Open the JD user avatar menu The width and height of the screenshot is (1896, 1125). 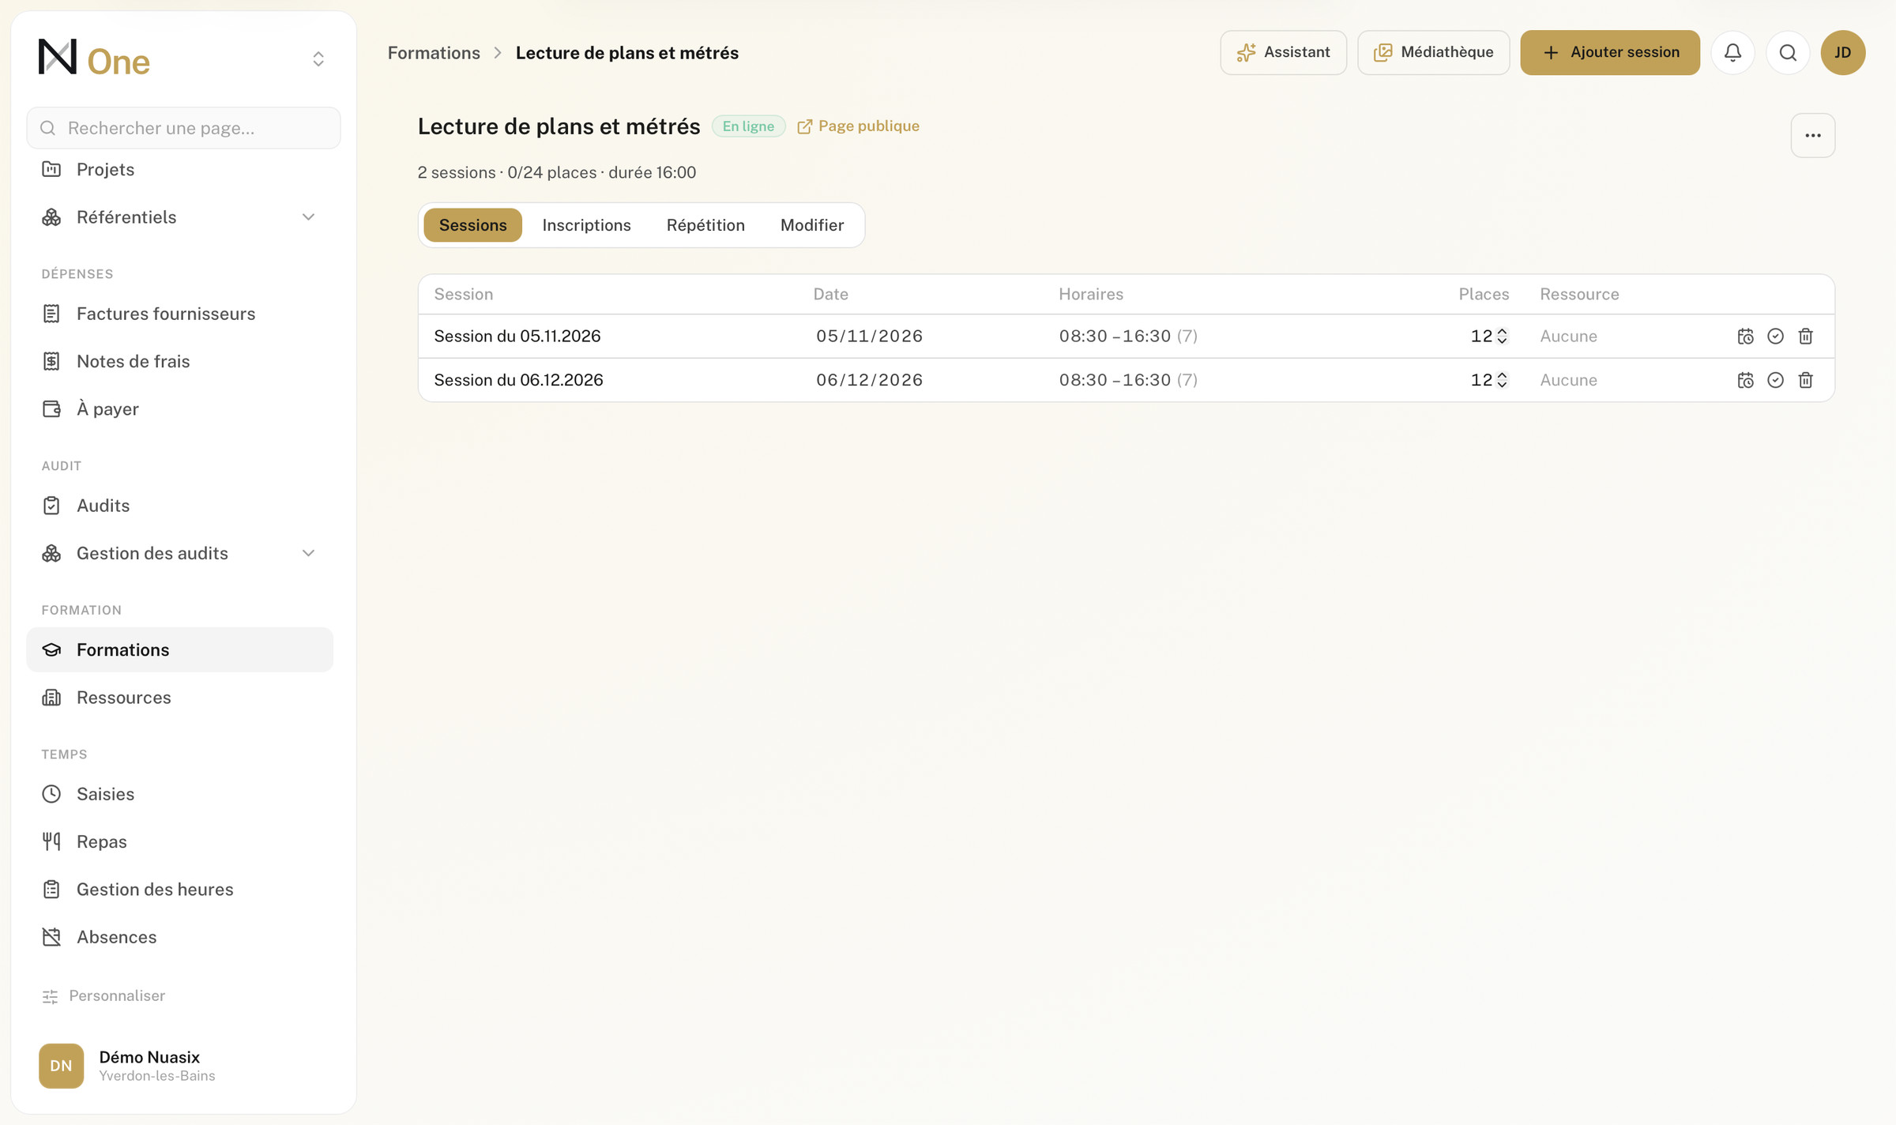point(1843,52)
